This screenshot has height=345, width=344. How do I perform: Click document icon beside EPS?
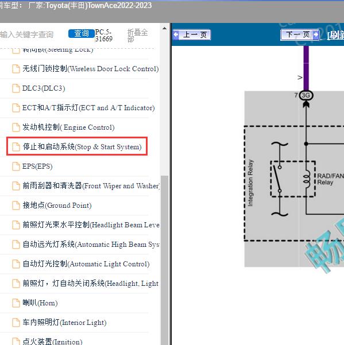pos(16,166)
